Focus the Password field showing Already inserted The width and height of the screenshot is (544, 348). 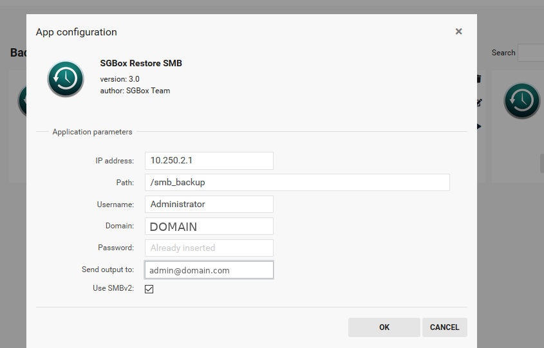pos(209,248)
